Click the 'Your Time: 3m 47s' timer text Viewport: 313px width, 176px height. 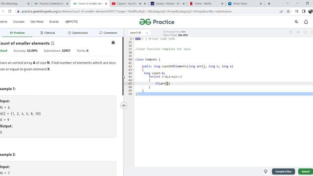[x=176, y=35]
